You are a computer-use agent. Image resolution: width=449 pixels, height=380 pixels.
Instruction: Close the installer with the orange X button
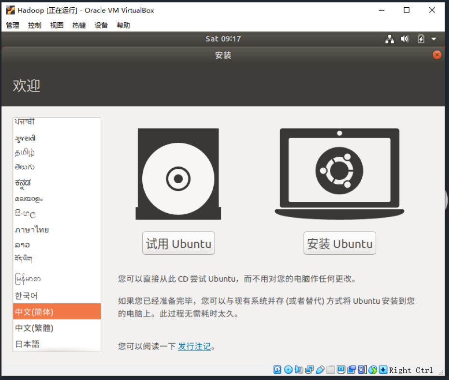click(437, 55)
